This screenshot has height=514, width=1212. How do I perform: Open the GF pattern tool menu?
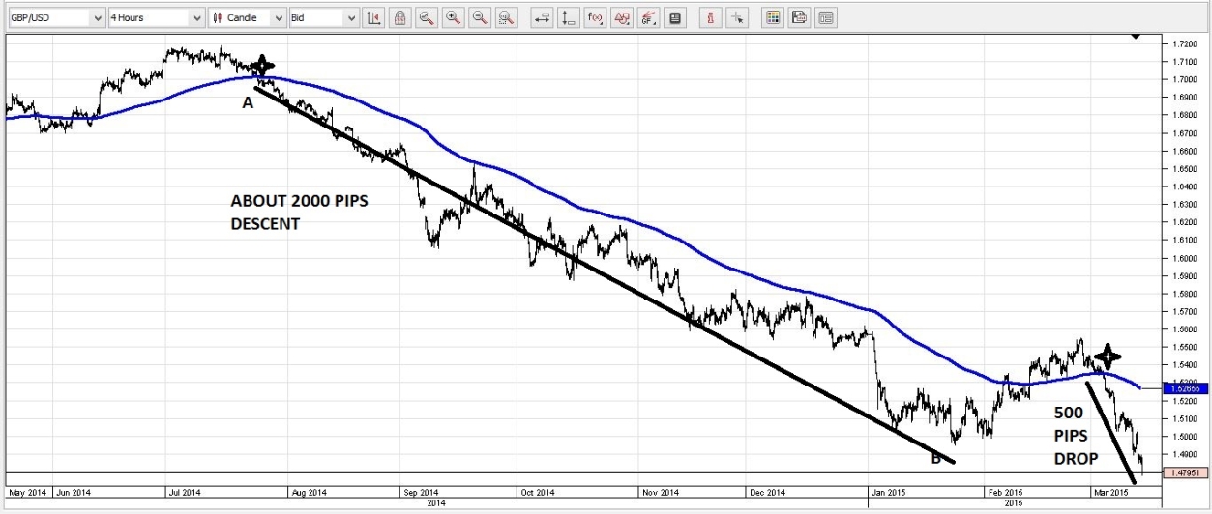[649, 17]
